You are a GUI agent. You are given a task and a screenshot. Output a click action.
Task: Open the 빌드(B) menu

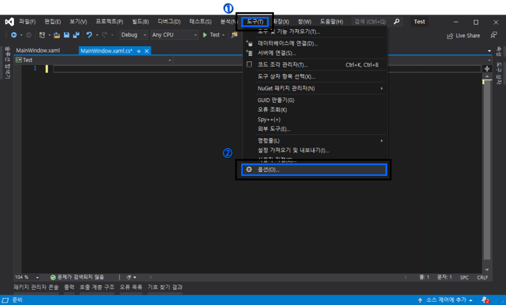[140, 22]
